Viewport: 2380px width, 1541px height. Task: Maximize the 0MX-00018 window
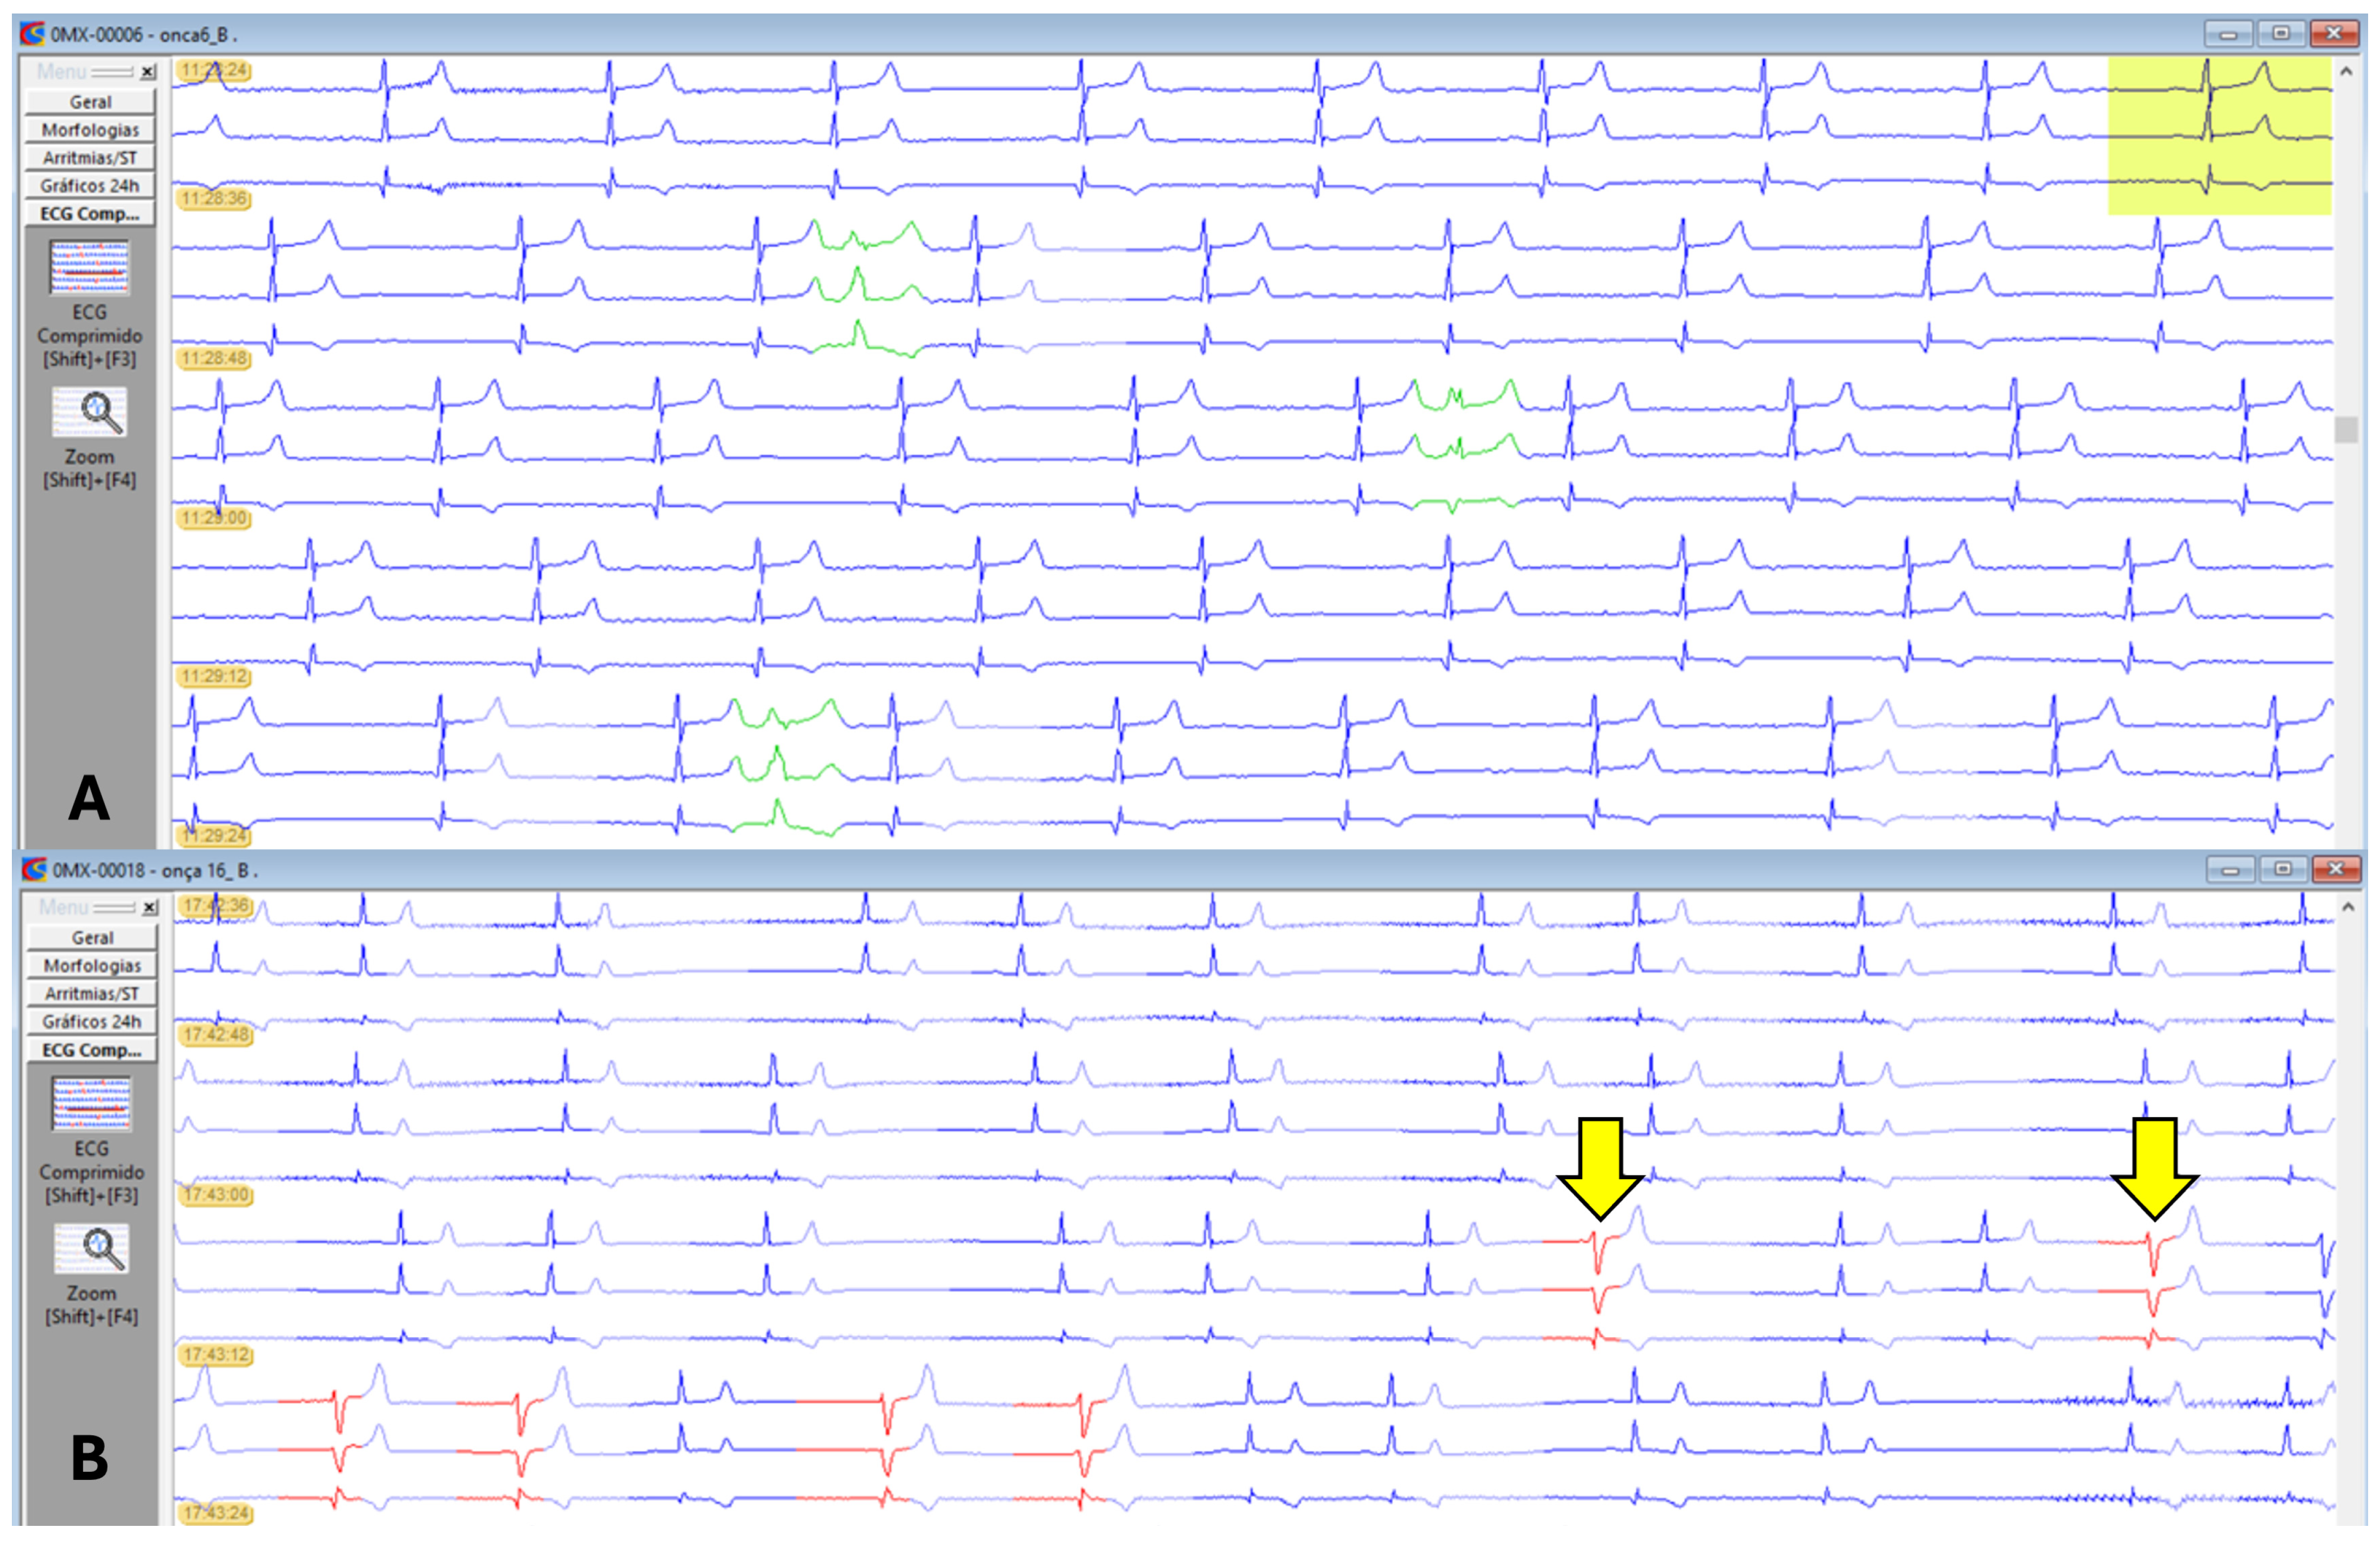pyautogui.click(x=2283, y=870)
